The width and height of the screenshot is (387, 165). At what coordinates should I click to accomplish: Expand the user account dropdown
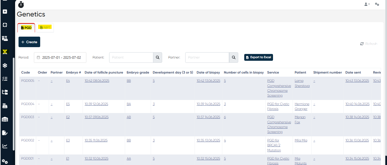[x=367, y=4]
